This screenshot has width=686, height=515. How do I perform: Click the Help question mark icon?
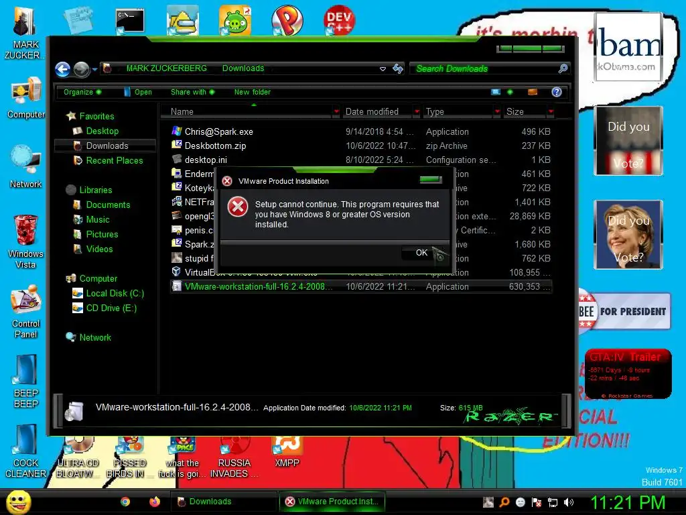[x=557, y=92]
